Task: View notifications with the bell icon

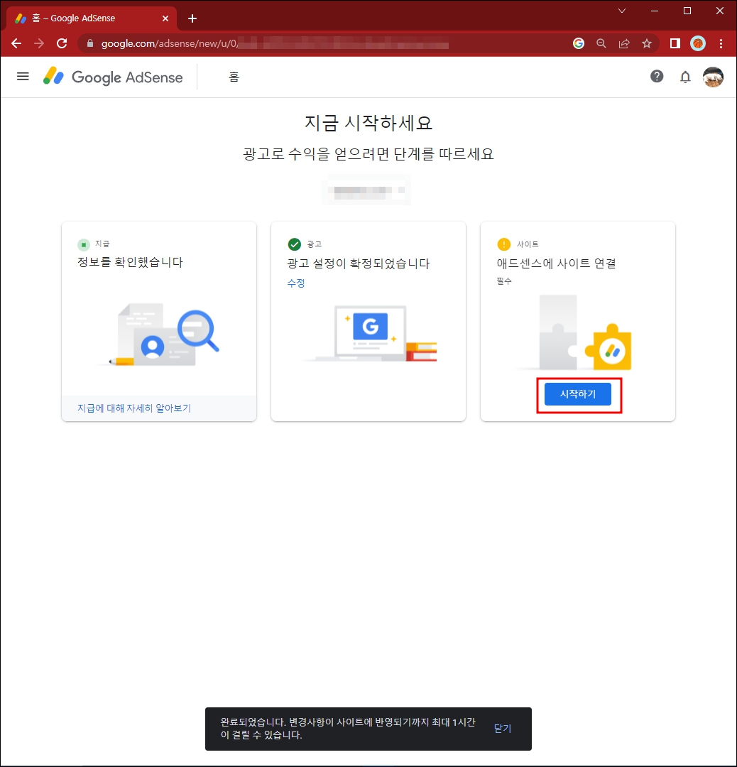Action: [x=685, y=76]
